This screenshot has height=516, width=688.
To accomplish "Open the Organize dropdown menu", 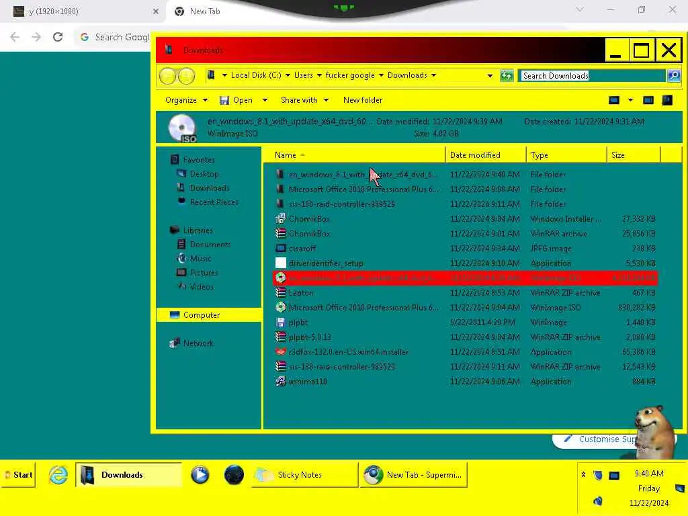I will click(186, 100).
